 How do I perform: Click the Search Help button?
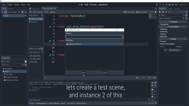(141, 12)
